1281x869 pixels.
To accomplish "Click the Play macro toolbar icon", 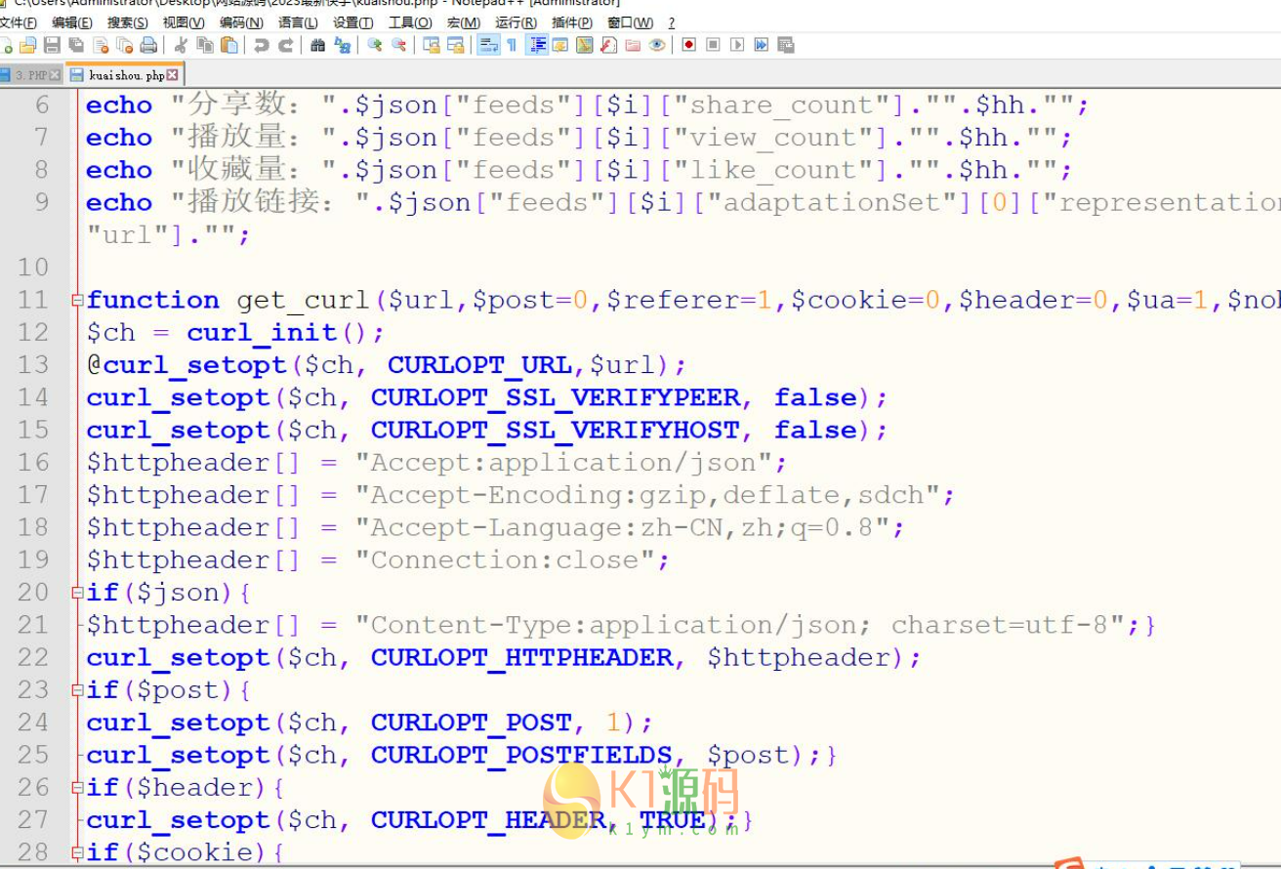I will (737, 45).
